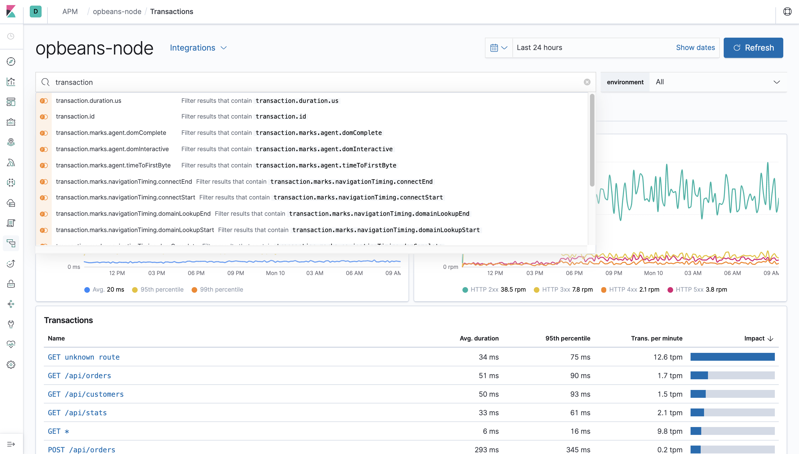Image resolution: width=799 pixels, height=454 pixels.
Task: Clear the transaction search input field
Action: 587,82
